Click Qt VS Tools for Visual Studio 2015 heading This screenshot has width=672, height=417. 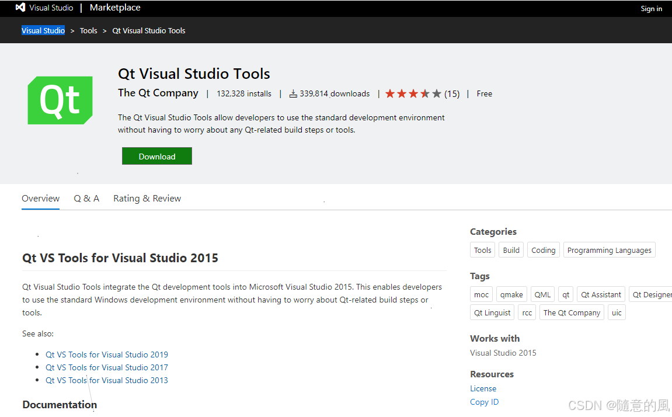(x=120, y=258)
